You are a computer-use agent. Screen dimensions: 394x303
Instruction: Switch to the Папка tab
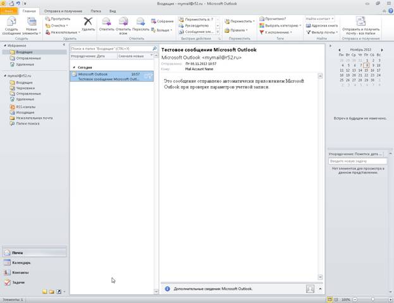coord(95,11)
